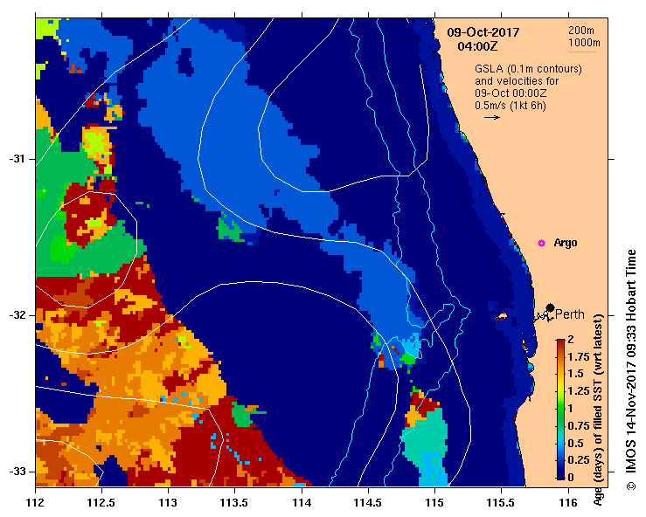Select the "04:00Z" time text

[x=477, y=46]
